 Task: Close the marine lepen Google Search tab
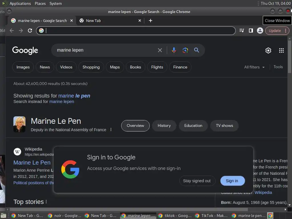[72, 21]
